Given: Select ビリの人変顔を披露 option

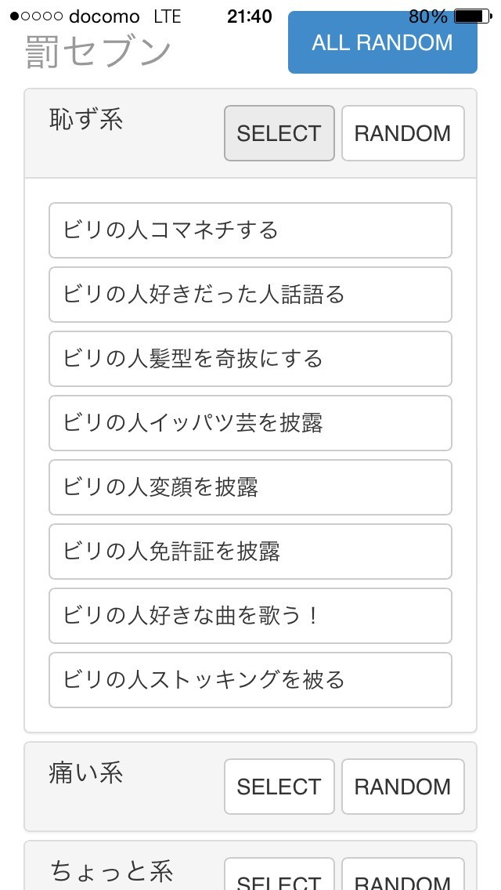Looking at the screenshot, I should pyautogui.click(x=250, y=487).
